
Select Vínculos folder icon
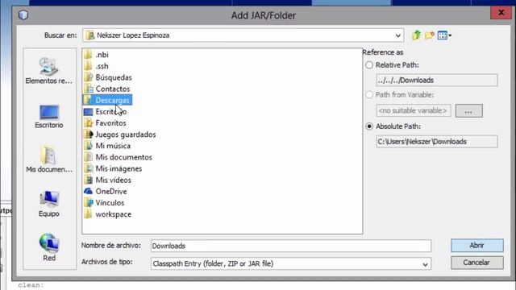click(x=88, y=202)
